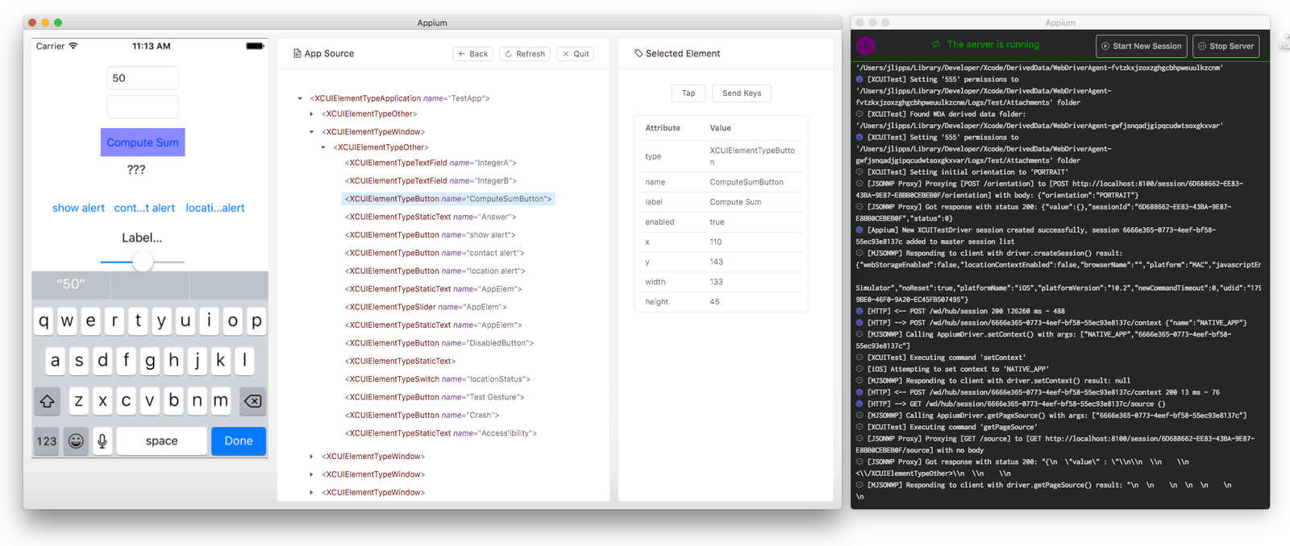1290x546 pixels.
Task: Tap the show alert link
Action: click(78, 208)
